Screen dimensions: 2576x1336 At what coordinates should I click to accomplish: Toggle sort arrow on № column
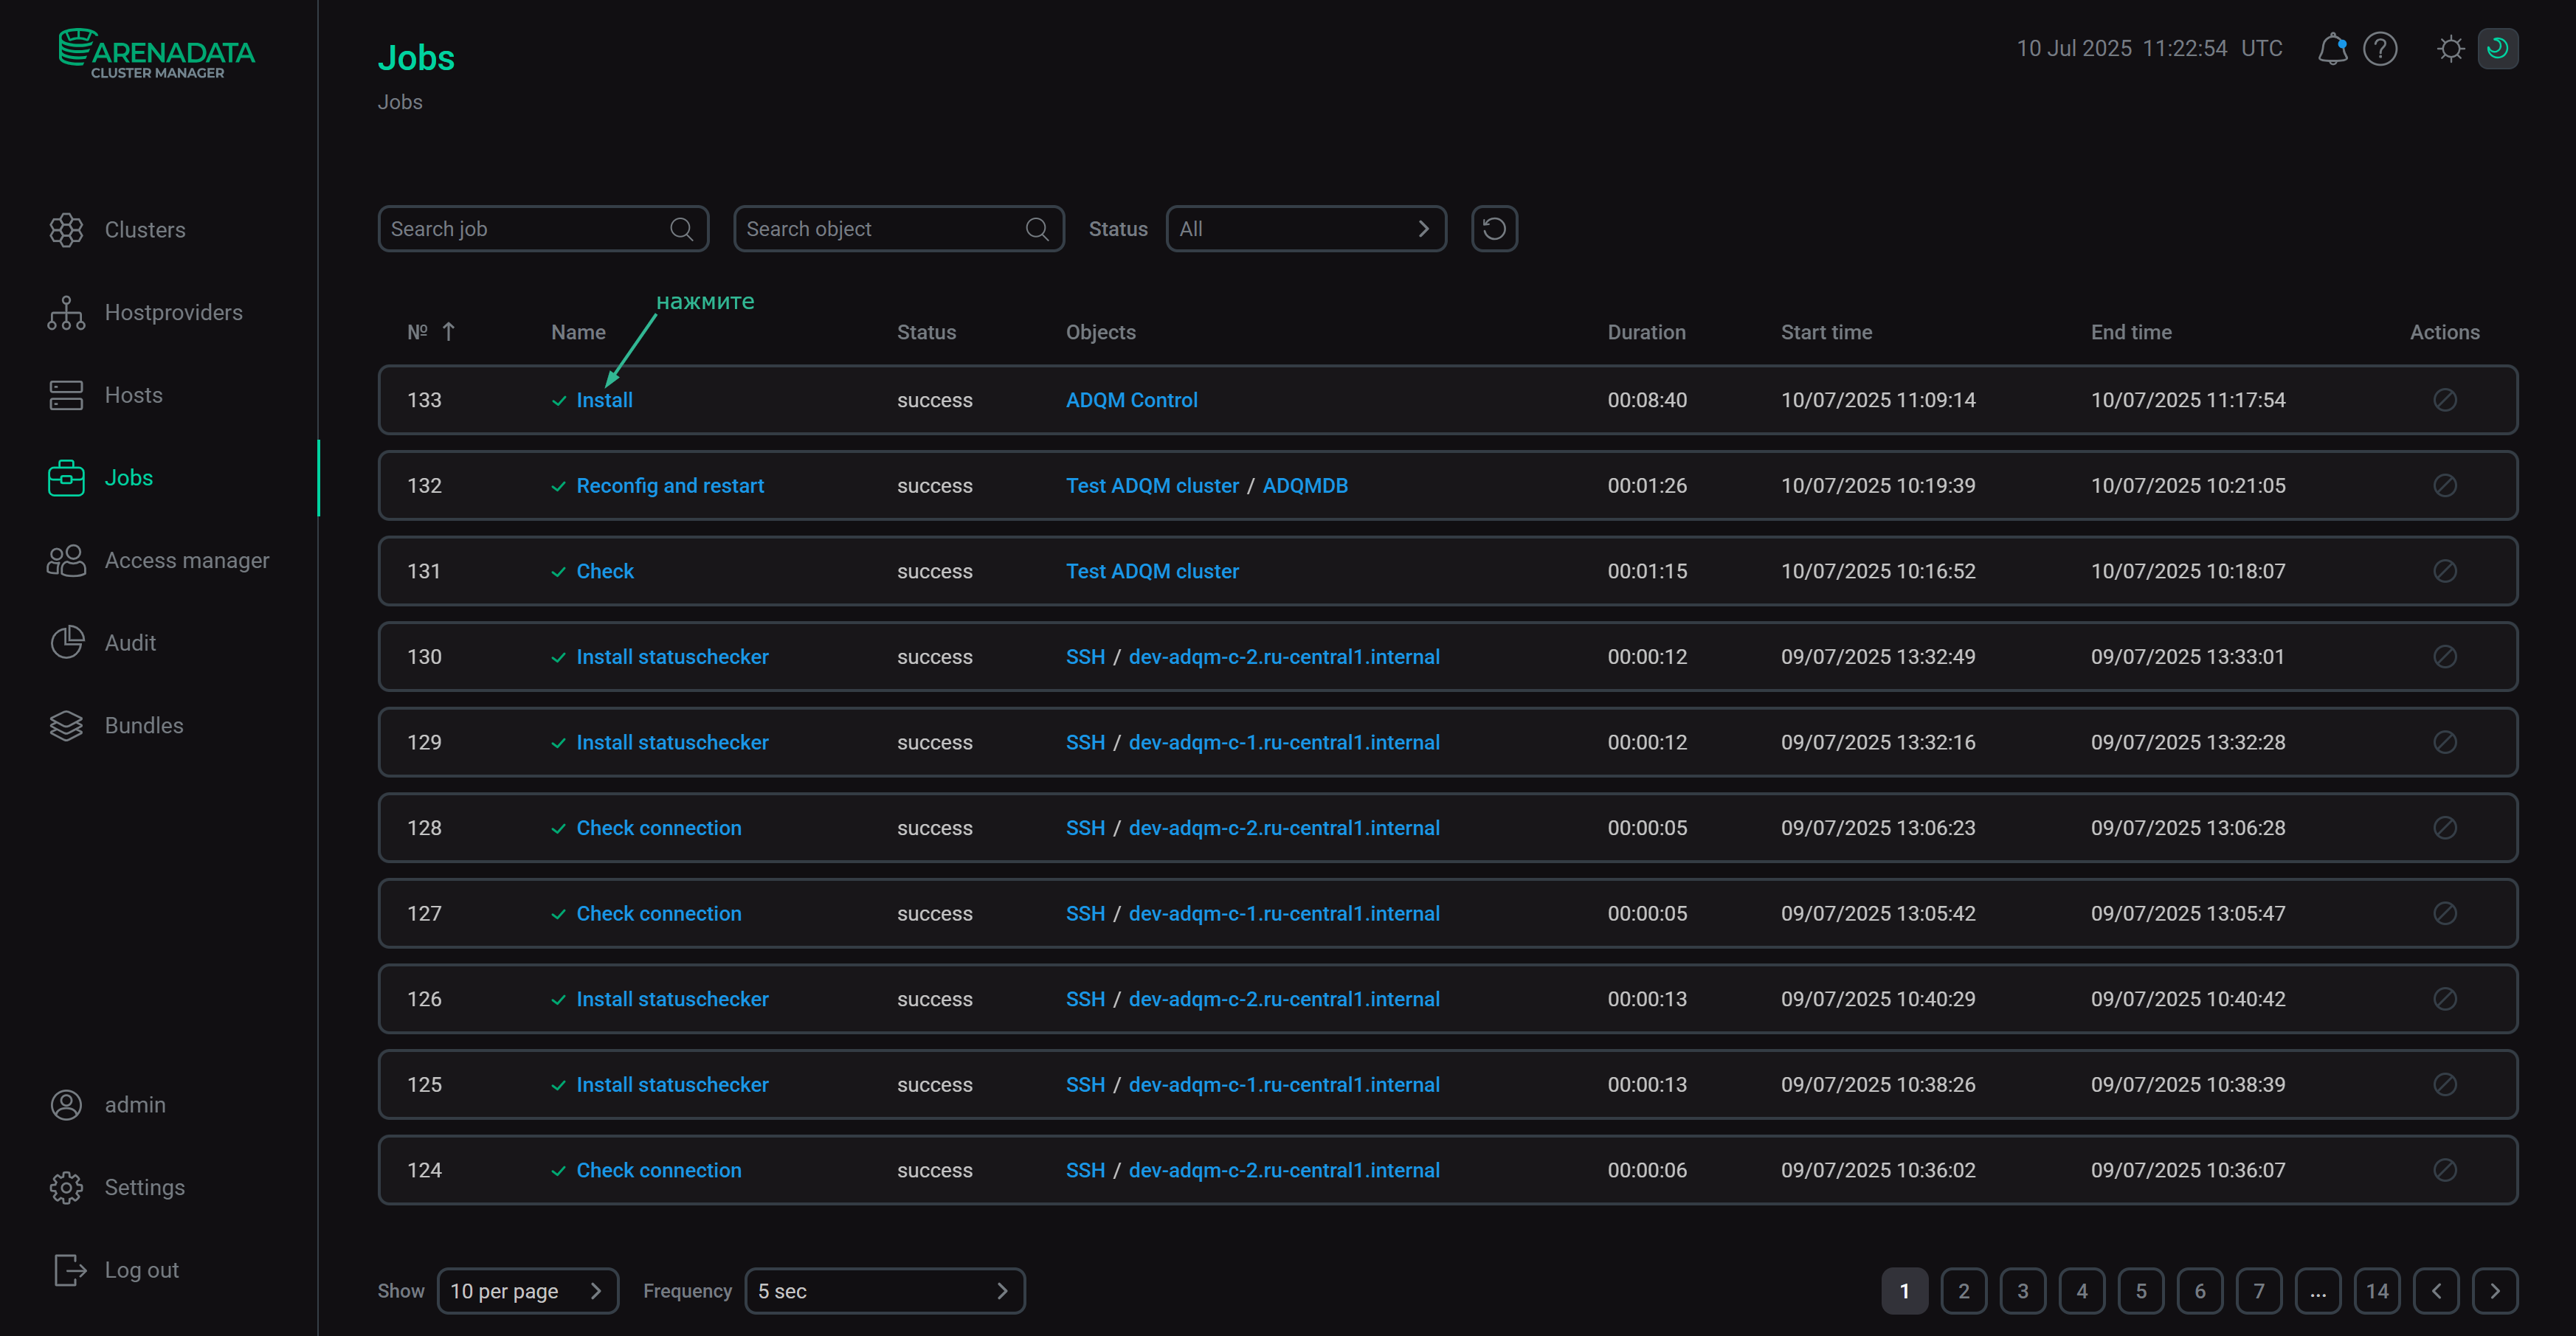(449, 332)
